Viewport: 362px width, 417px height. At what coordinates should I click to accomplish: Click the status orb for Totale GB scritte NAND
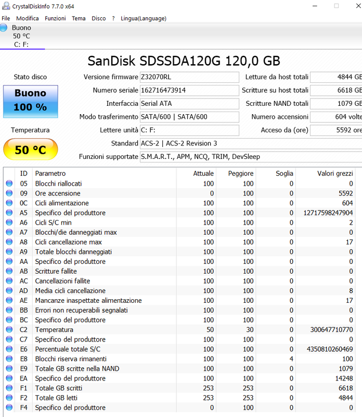coord(9,369)
